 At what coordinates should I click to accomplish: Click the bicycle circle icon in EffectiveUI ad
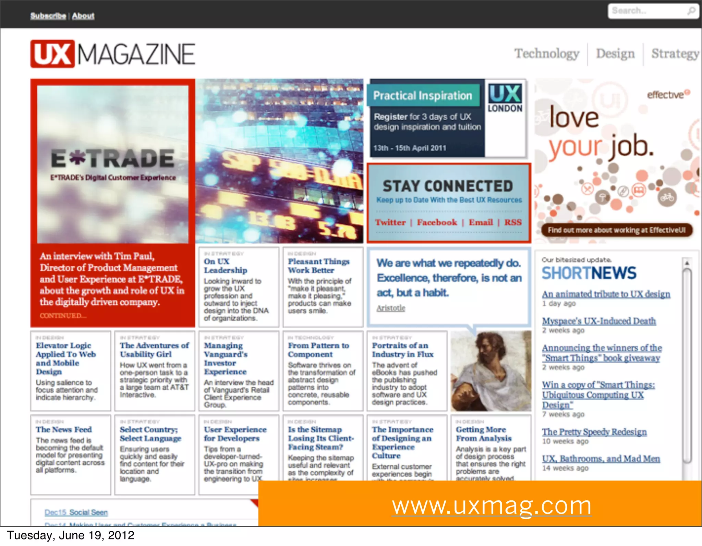(x=667, y=197)
